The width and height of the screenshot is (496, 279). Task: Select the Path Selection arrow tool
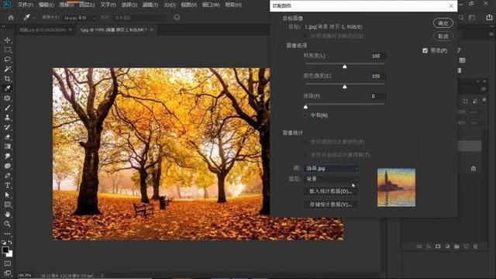click(8, 195)
